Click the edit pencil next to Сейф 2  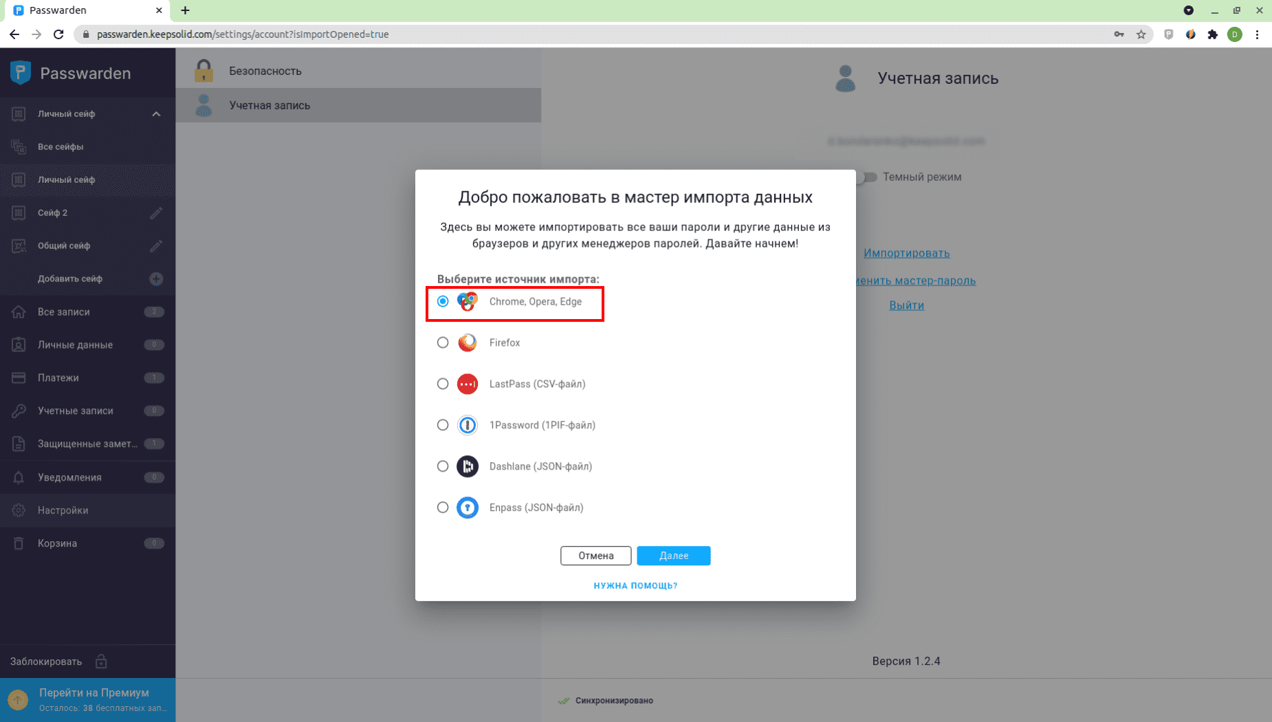click(x=156, y=213)
